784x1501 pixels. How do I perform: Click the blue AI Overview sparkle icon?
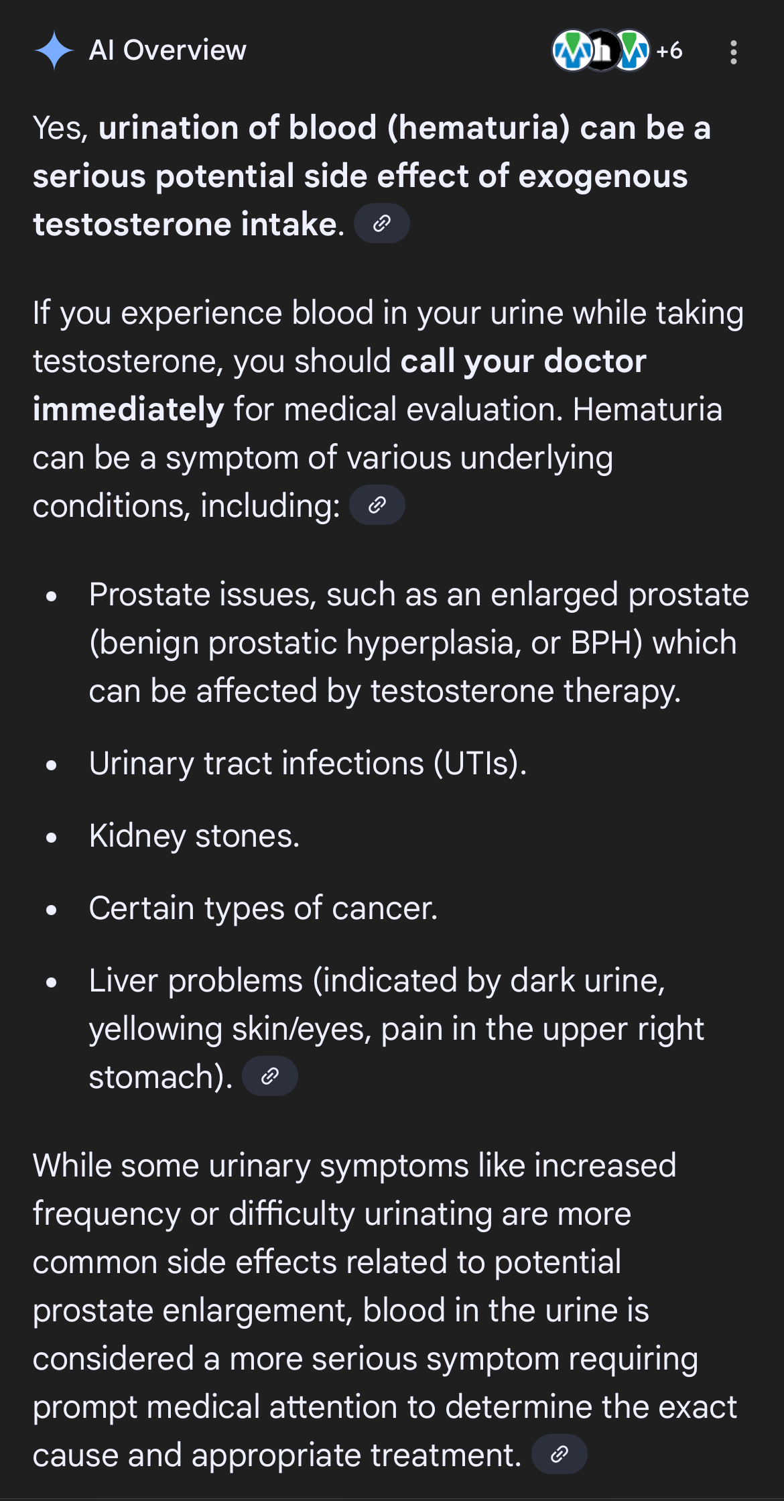click(54, 51)
